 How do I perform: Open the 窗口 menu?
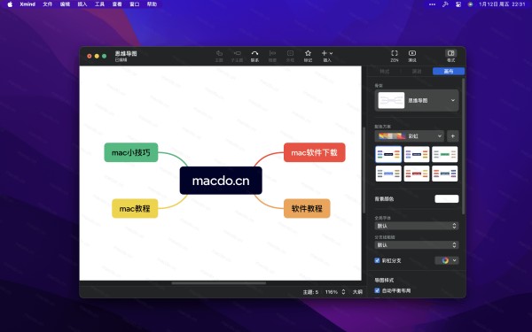[x=135, y=4]
